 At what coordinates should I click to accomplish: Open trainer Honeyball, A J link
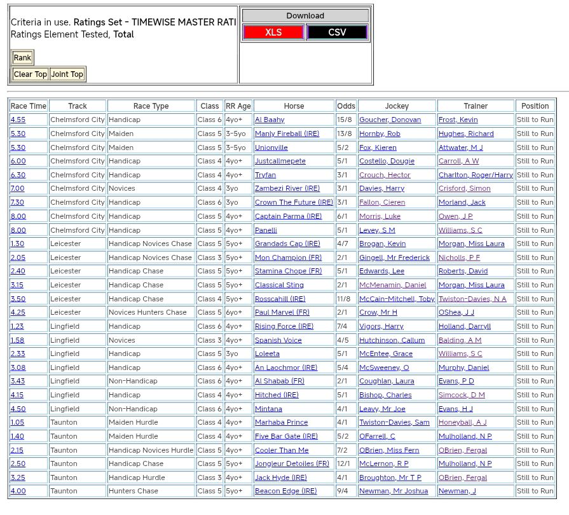(462, 422)
